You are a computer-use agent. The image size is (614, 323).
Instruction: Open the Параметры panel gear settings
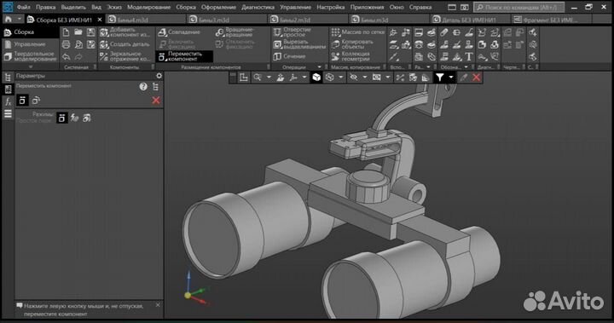(159, 76)
